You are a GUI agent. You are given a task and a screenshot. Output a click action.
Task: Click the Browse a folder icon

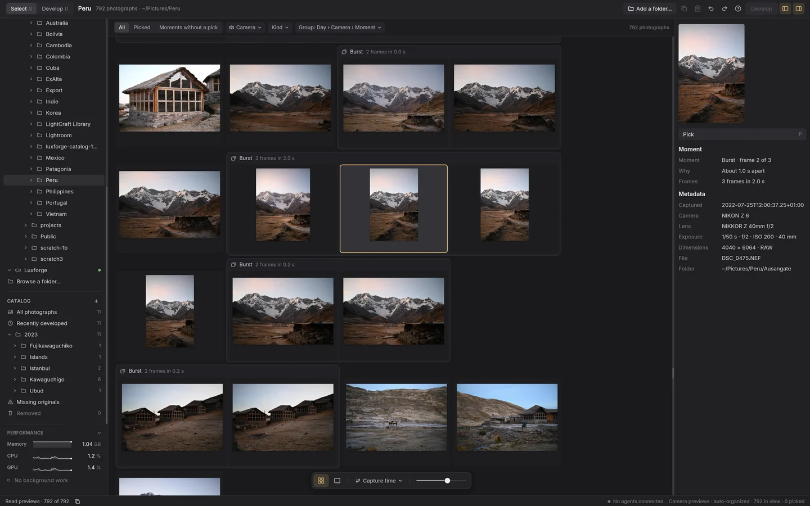[x=10, y=282]
